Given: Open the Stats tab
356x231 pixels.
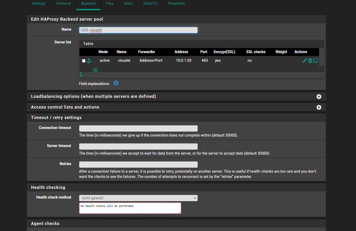Looking at the screenshot, I should [x=128, y=3].
